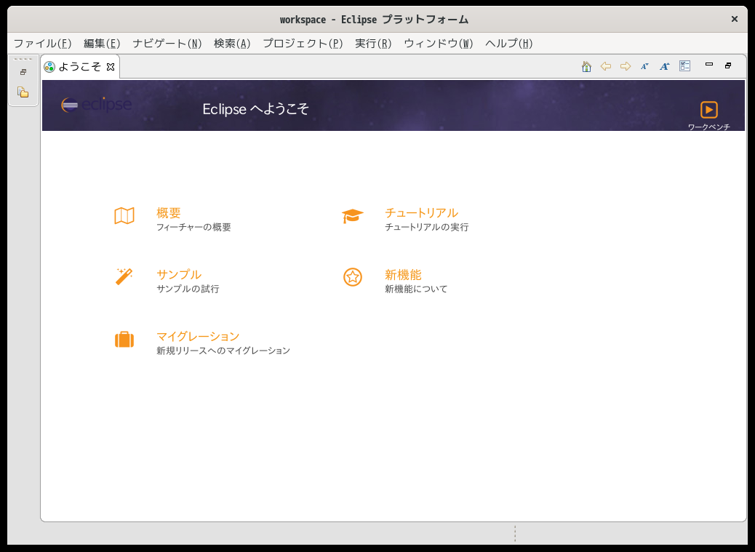This screenshot has width=755, height=552.
Task: Open the チュートリアル link
Action: click(x=421, y=212)
